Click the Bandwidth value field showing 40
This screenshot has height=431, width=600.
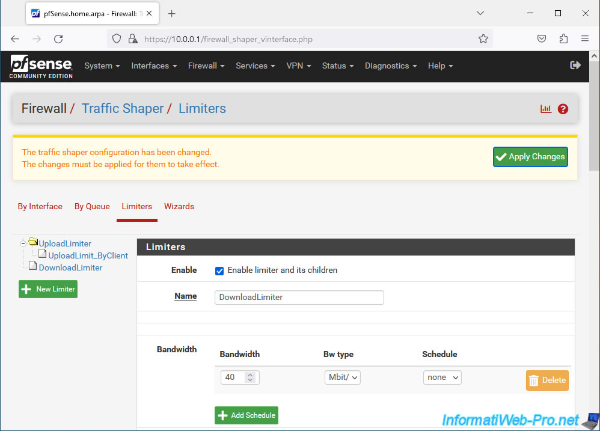[240, 378]
